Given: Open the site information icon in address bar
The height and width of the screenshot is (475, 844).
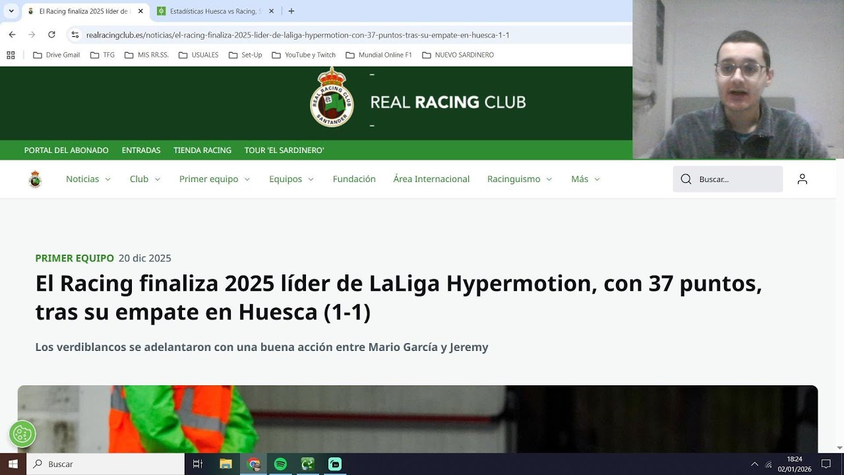Looking at the screenshot, I should tap(75, 35).
